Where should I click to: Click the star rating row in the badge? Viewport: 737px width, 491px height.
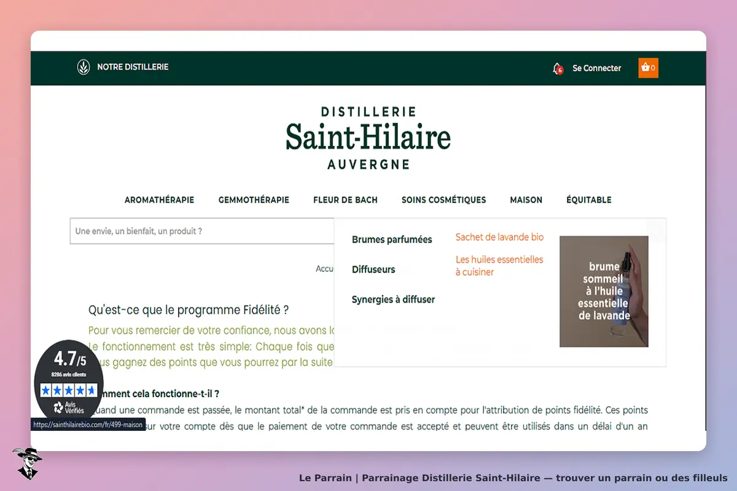click(x=68, y=390)
